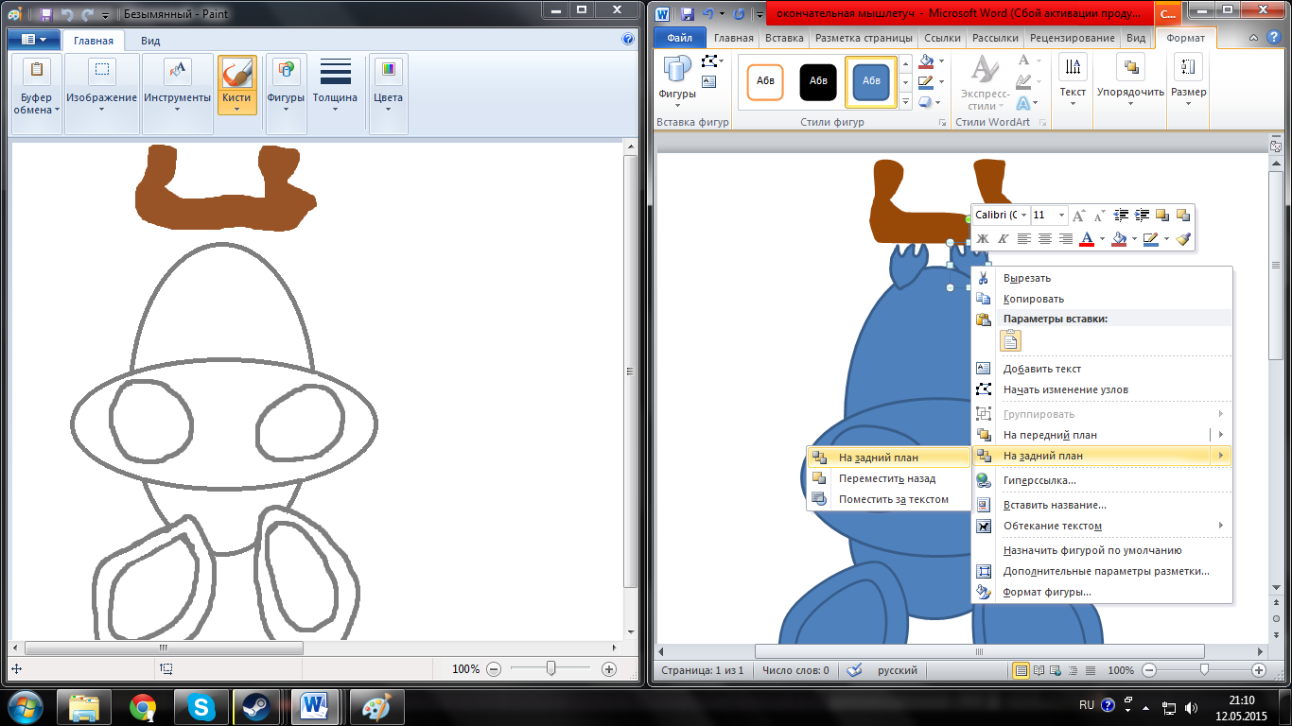Image resolution: width=1292 pixels, height=726 pixels.
Task: Click shape fill paint bucket in ribbon
Action: tap(928, 62)
